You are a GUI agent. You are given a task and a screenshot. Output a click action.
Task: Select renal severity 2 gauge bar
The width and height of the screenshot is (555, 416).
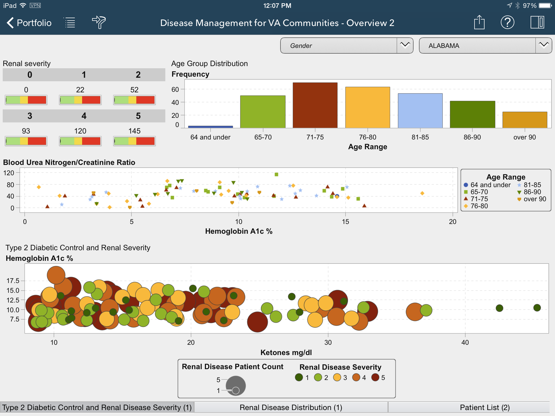[134, 100]
